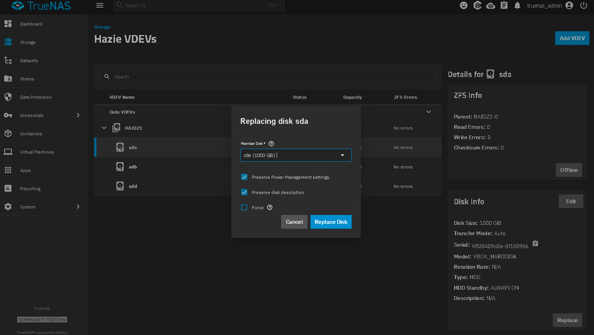
Task: Click the Add VDEV button
Action: [572, 38]
